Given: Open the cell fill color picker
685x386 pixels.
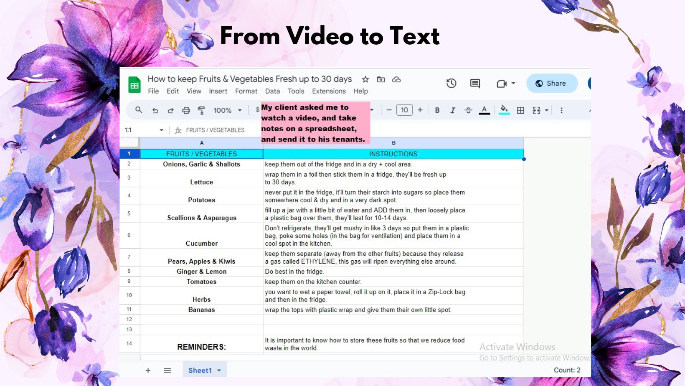Looking at the screenshot, I should (x=504, y=110).
